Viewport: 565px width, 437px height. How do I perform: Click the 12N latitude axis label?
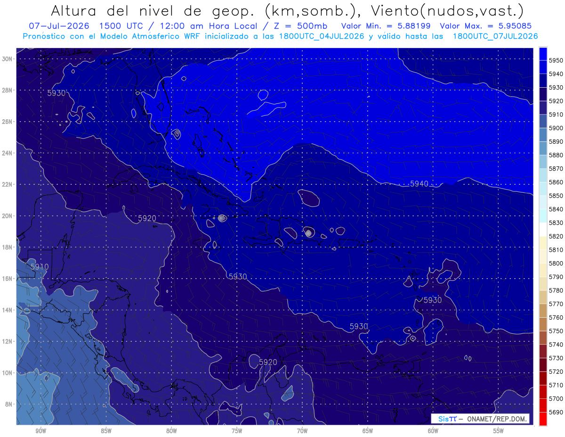coord(8,341)
